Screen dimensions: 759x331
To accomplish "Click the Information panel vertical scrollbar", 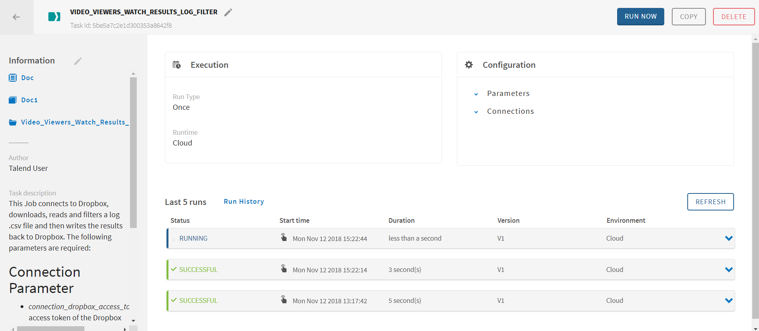I will tap(133, 153).
